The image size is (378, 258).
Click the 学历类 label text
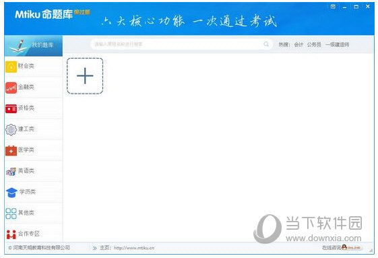coord(28,192)
